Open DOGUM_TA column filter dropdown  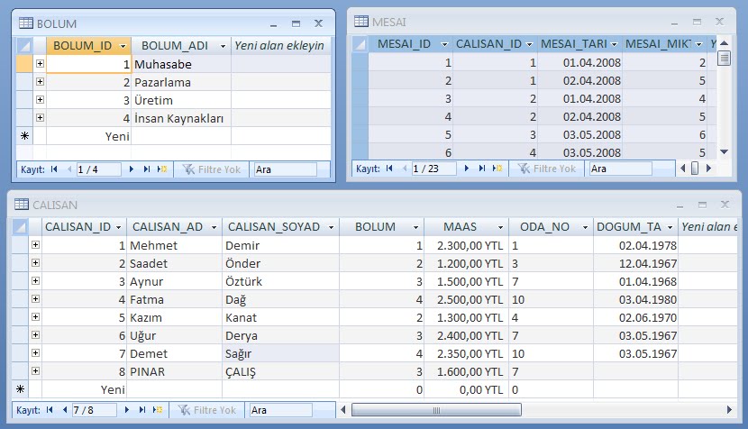670,227
